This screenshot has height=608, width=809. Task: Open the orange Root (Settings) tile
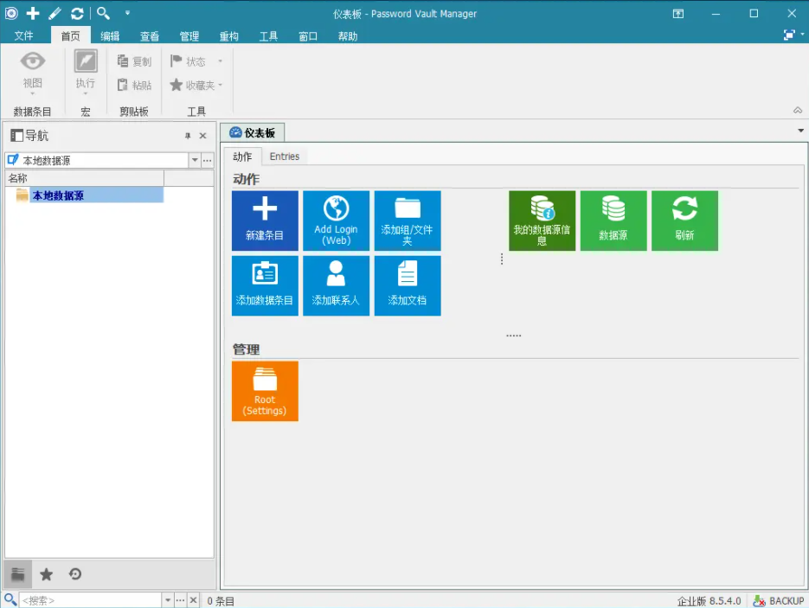tap(265, 391)
